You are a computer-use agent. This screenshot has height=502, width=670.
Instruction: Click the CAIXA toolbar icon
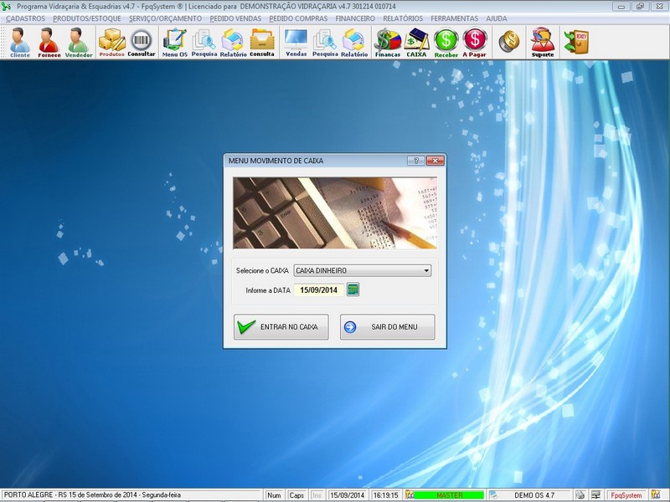pos(416,41)
